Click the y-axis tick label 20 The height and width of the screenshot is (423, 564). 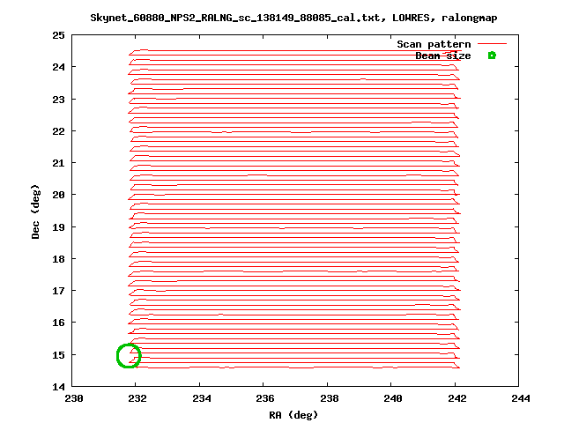(x=59, y=195)
